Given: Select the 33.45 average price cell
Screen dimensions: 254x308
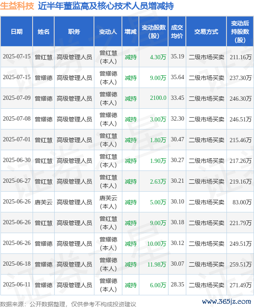Looking at the screenshot, I should coord(177,98).
